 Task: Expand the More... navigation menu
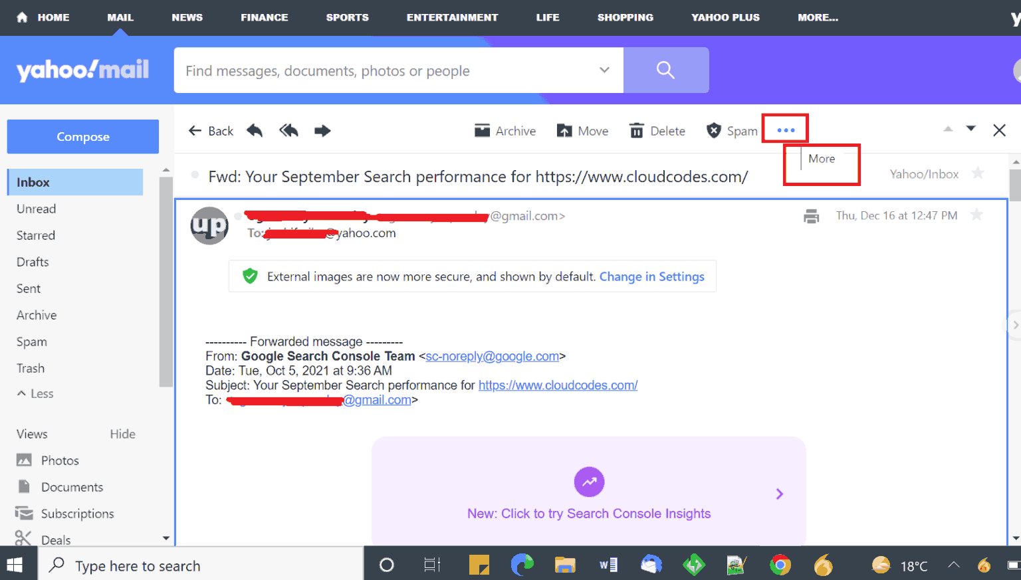coord(818,17)
